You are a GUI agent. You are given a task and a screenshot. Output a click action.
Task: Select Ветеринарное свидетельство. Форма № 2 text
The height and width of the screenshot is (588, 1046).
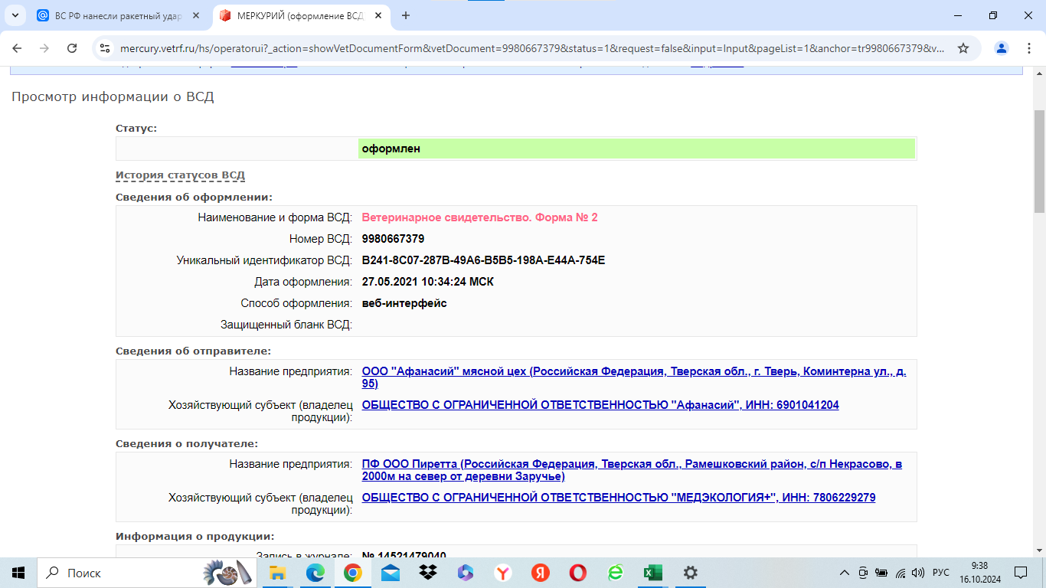coord(479,217)
